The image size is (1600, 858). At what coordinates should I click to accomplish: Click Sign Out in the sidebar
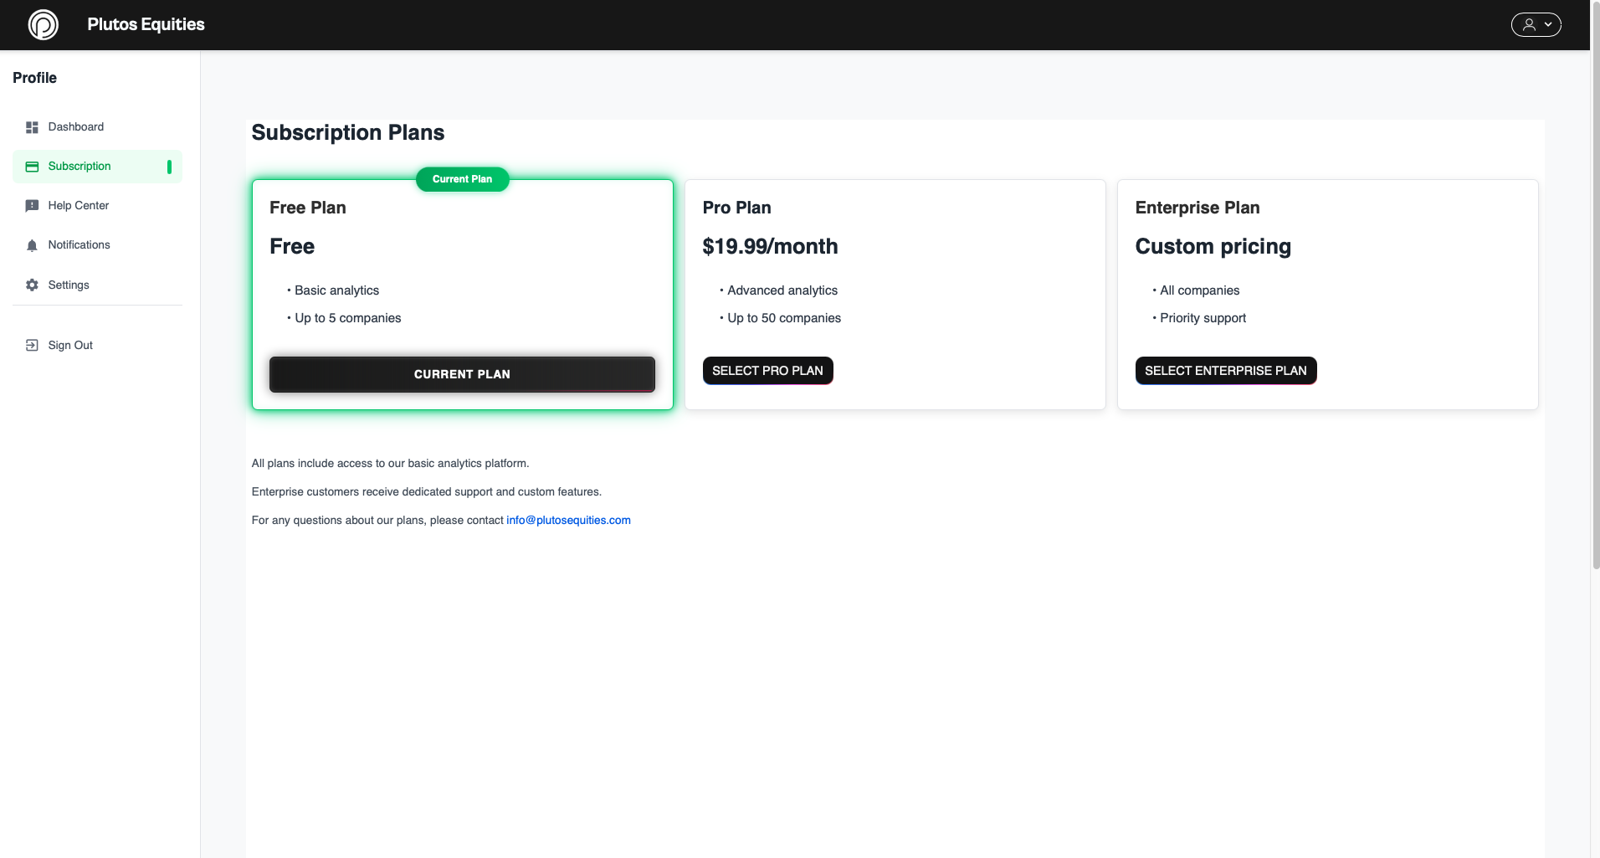pos(70,344)
